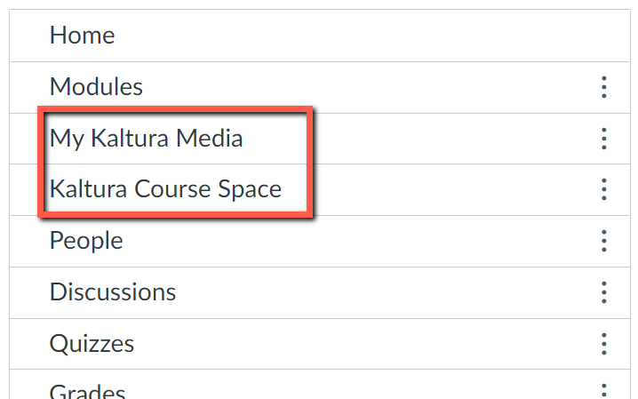This screenshot has width=638, height=399.
Task: Open the Quizzes kebab options menu
Action: pyautogui.click(x=603, y=344)
